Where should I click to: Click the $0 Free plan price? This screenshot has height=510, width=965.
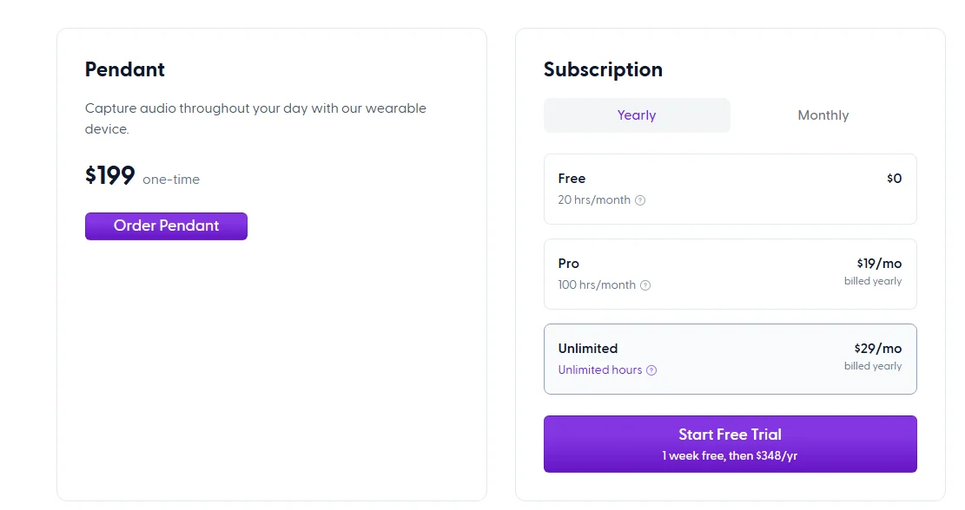coord(894,179)
